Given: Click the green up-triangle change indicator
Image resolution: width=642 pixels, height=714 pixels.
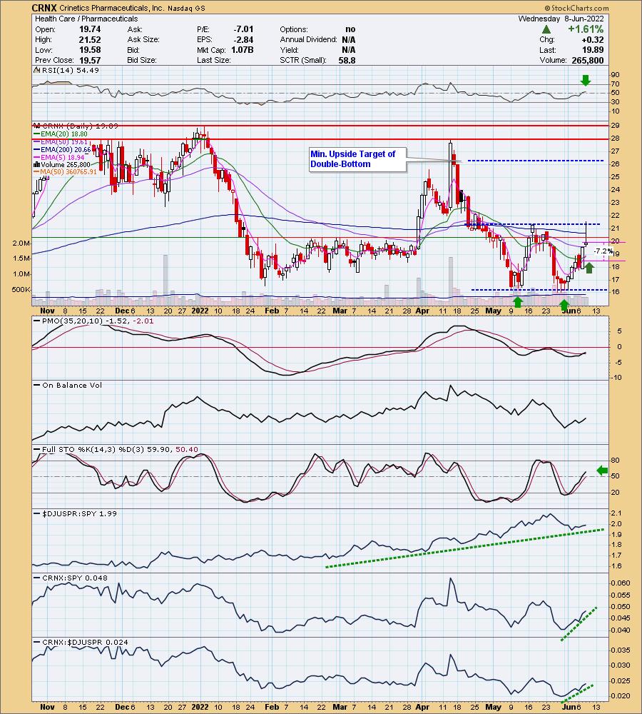Looking at the screenshot, I should [x=546, y=29].
